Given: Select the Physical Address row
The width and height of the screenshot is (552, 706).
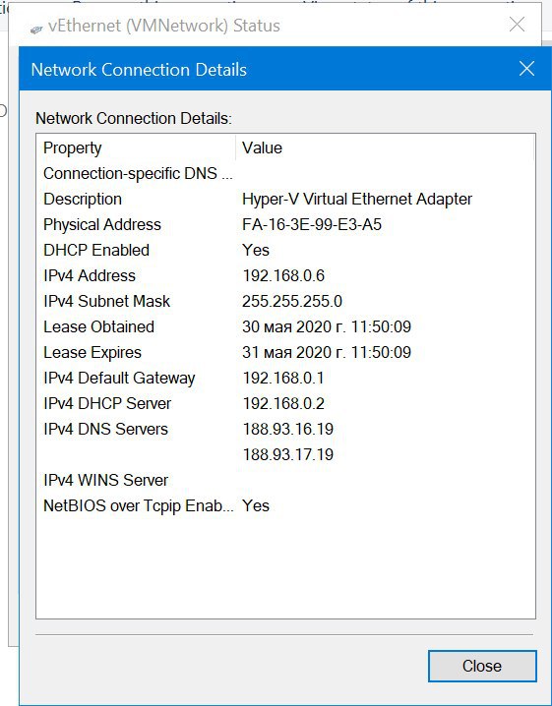Looking at the screenshot, I should [x=285, y=224].
